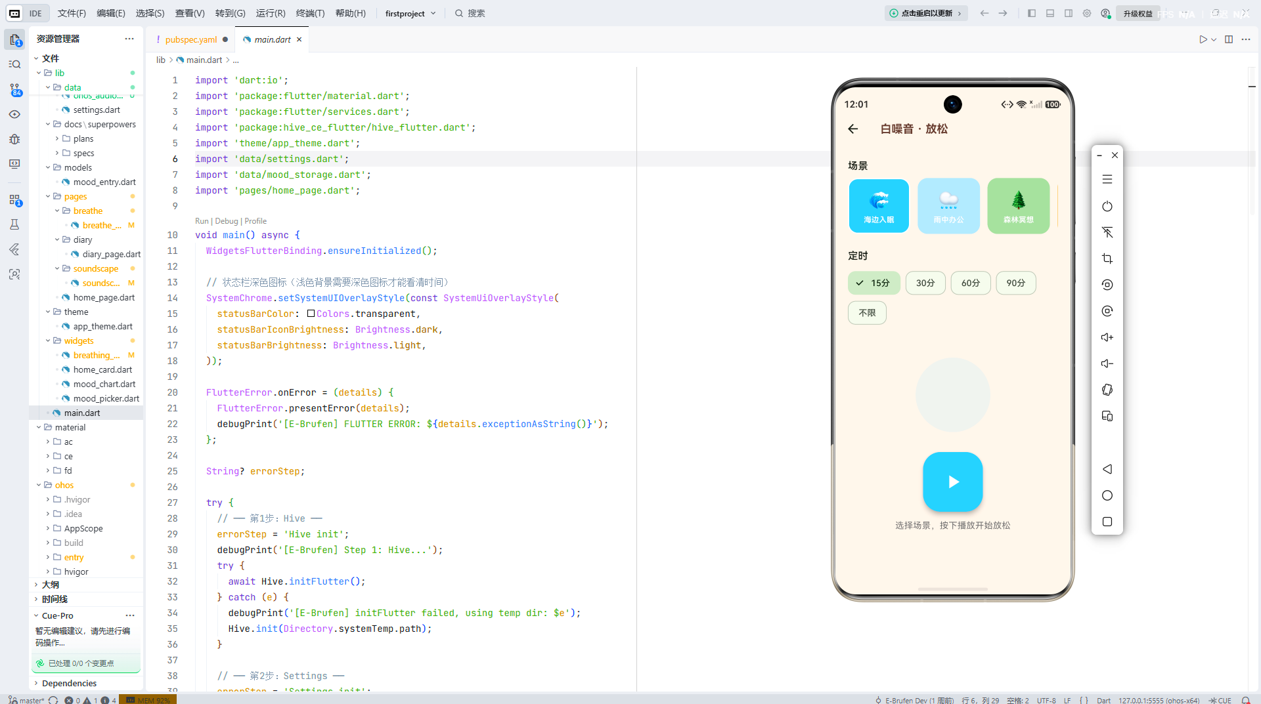
Task: Open the emulator toolbar hamburger menu
Action: [x=1107, y=179]
